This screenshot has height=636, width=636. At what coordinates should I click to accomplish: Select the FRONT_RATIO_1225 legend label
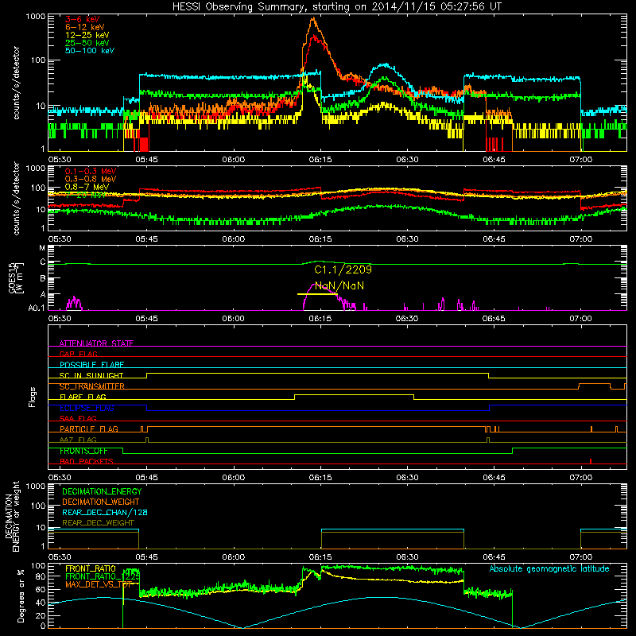(103, 576)
